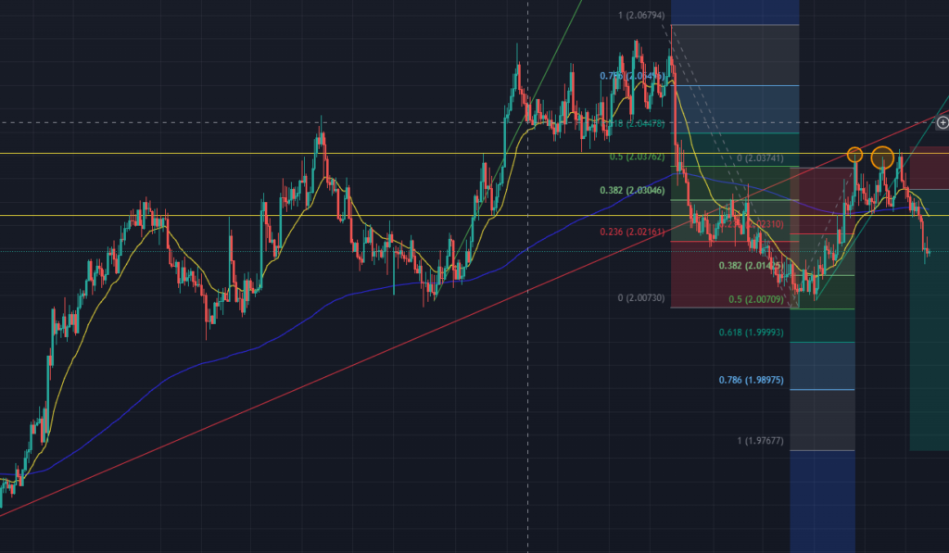
Task: Select the smaller orange circle marker
Action: [854, 154]
